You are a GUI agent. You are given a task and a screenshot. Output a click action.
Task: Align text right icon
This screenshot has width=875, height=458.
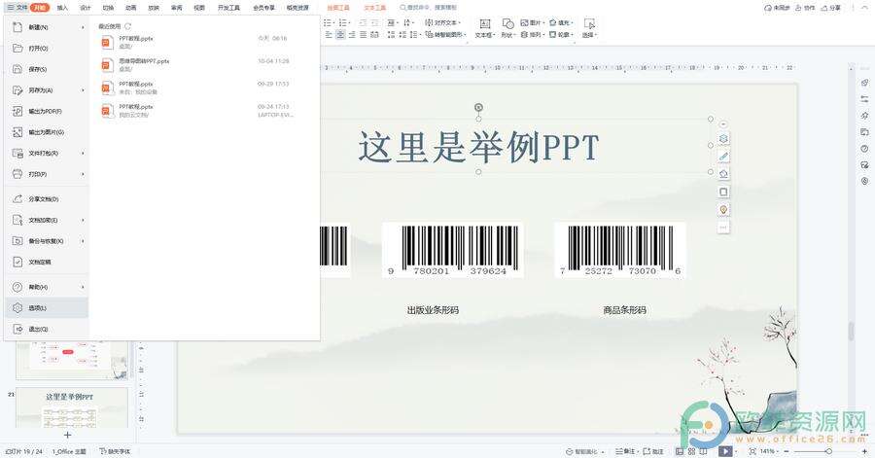tap(352, 35)
